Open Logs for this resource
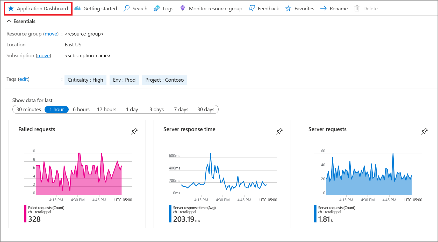 pyautogui.click(x=164, y=8)
